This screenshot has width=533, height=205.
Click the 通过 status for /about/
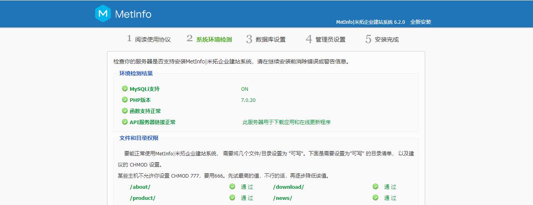coord(247,187)
